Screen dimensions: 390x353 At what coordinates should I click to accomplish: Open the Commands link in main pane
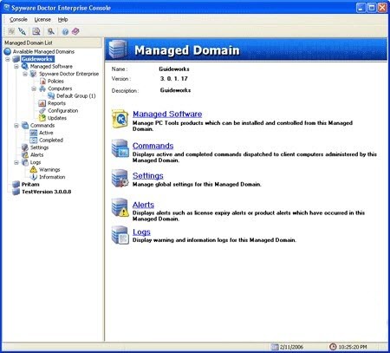(x=153, y=146)
